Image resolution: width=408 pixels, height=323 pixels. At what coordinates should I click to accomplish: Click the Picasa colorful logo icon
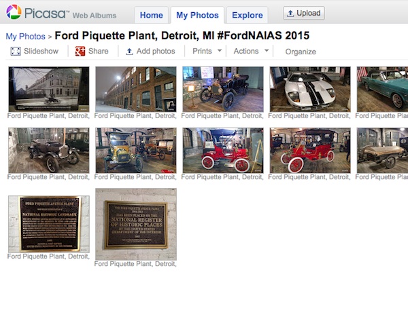[x=14, y=12]
